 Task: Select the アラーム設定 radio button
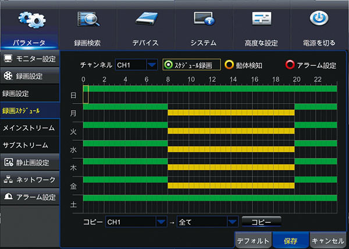(290, 65)
